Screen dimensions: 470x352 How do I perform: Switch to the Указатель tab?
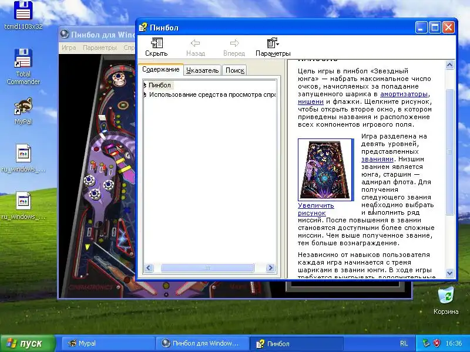(202, 70)
